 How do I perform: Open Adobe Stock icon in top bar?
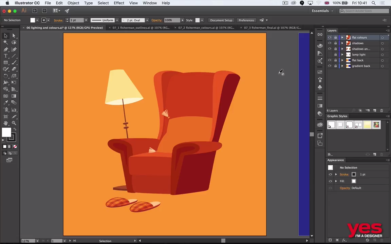click(45, 11)
